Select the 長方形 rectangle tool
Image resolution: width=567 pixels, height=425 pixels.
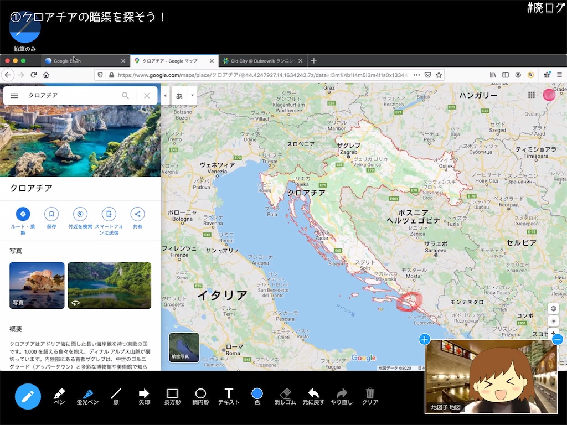(172, 396)
